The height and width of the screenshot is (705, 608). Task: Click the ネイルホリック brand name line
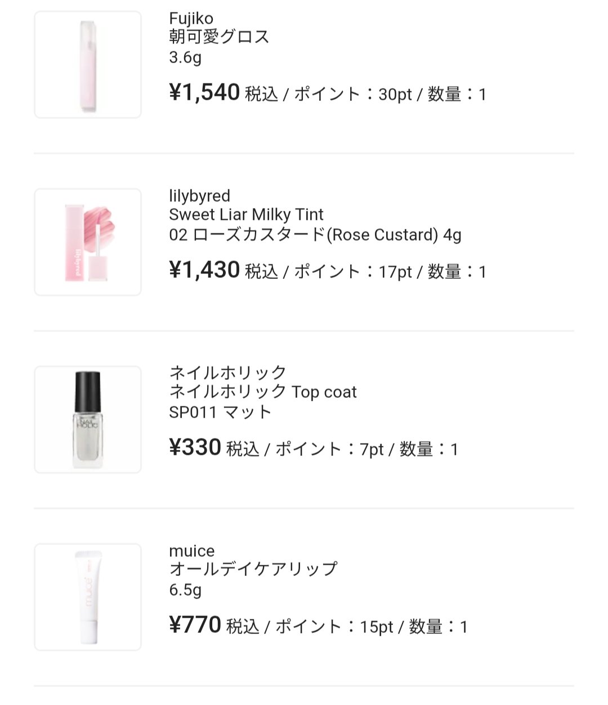coord(228,373)
